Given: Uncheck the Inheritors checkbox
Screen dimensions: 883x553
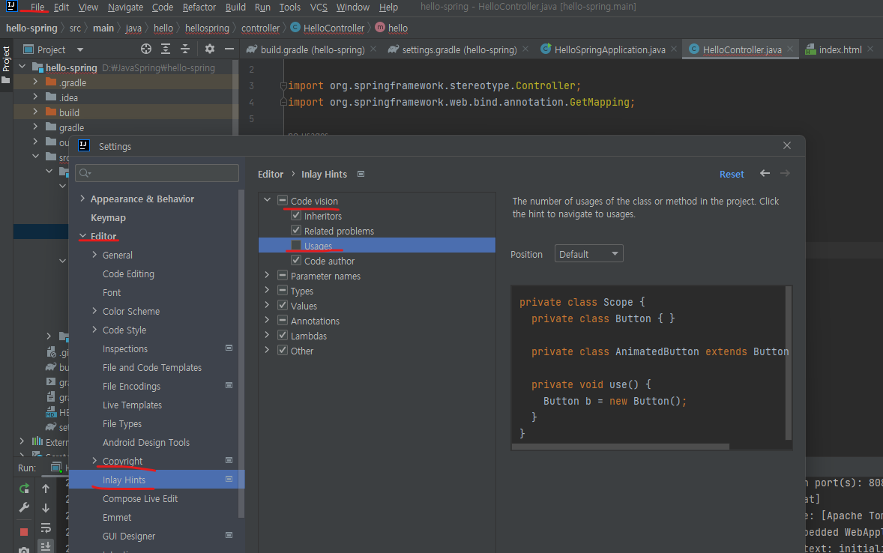Looking at the screenshot, I should 296,215.
